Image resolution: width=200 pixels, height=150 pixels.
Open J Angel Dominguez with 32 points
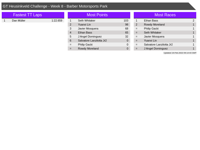point(90,36)
